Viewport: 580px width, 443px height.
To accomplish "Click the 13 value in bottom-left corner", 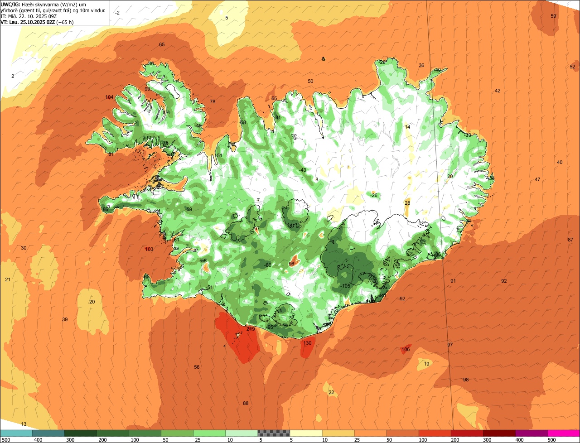I will [x=24, y=424].
